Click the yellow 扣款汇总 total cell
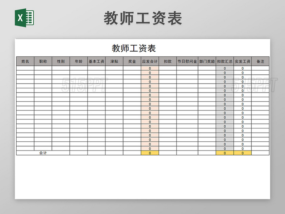This screenshot has width=285, height=214. (x=225, y=153)
